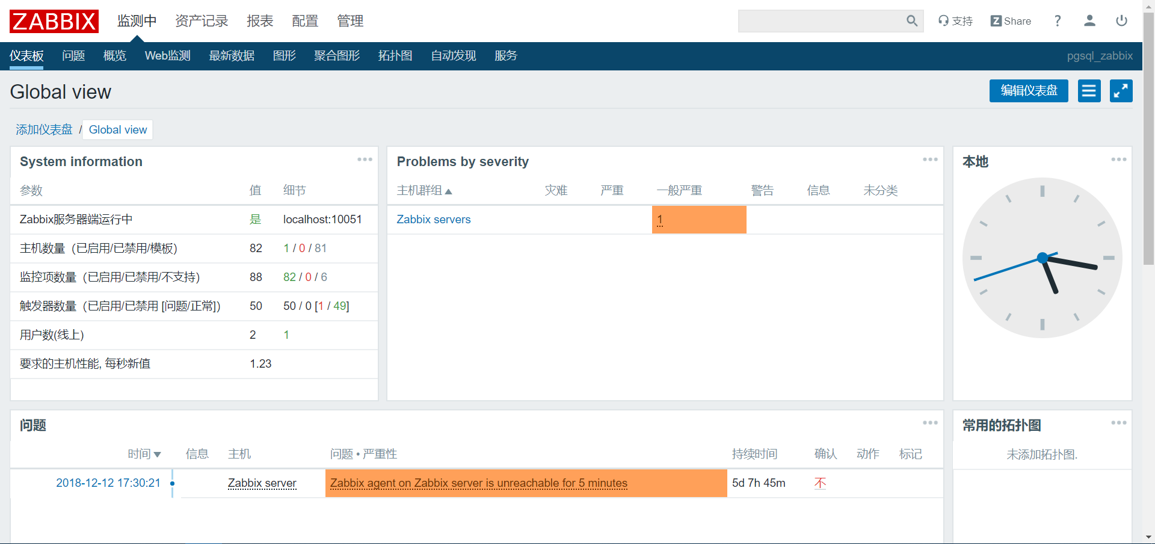Focus the top search input field

click(x=821, y=21)
